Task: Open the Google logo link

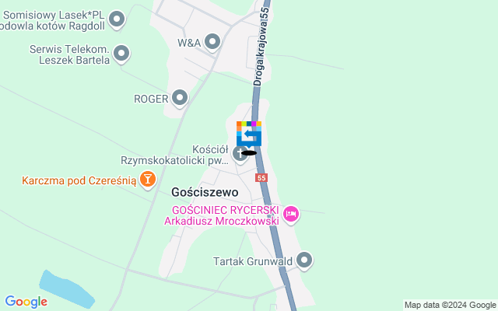Action: (26, 302)
